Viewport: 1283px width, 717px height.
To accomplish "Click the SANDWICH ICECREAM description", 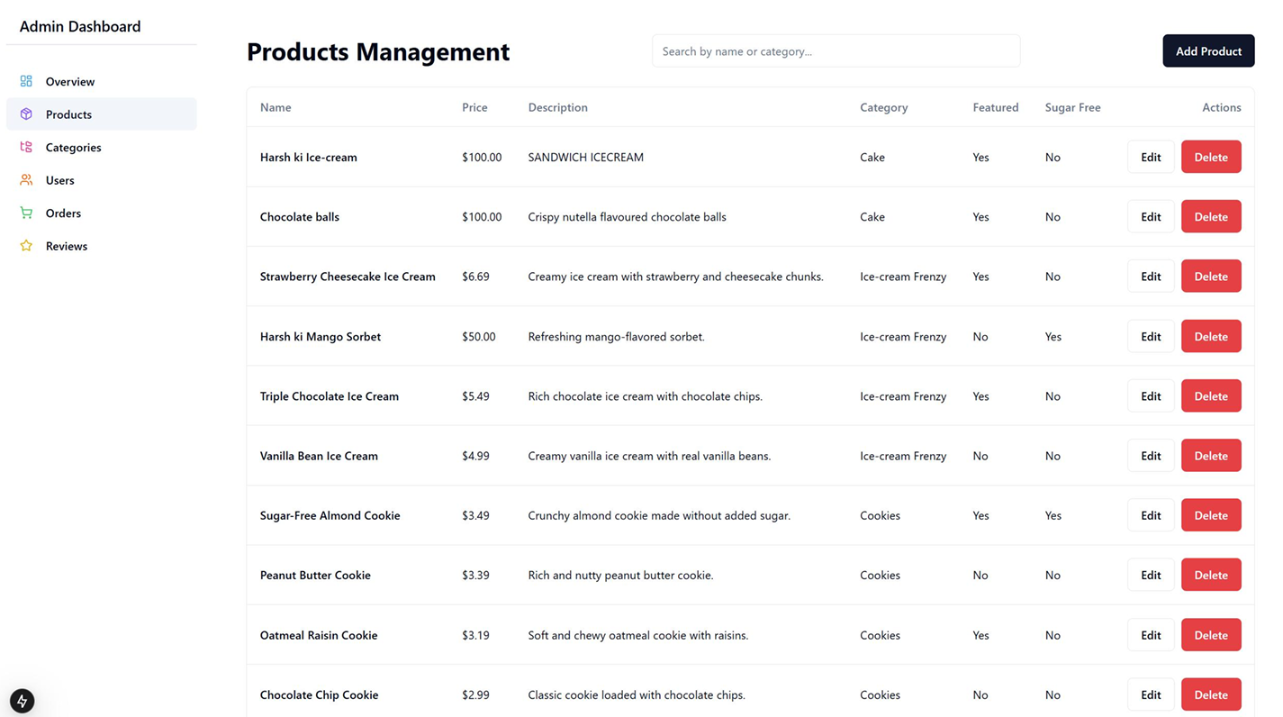I will (x=585, y=157).
